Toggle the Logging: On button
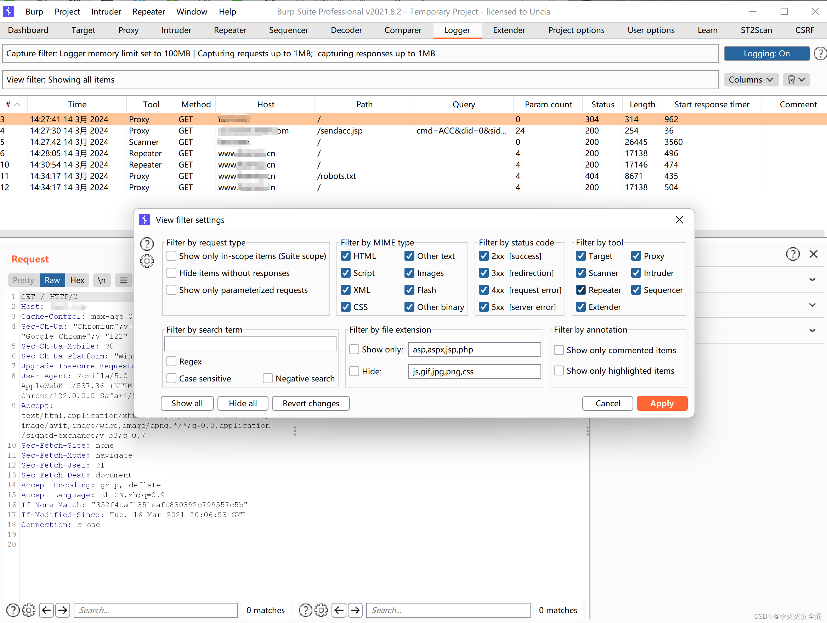 tap(766, 53)
